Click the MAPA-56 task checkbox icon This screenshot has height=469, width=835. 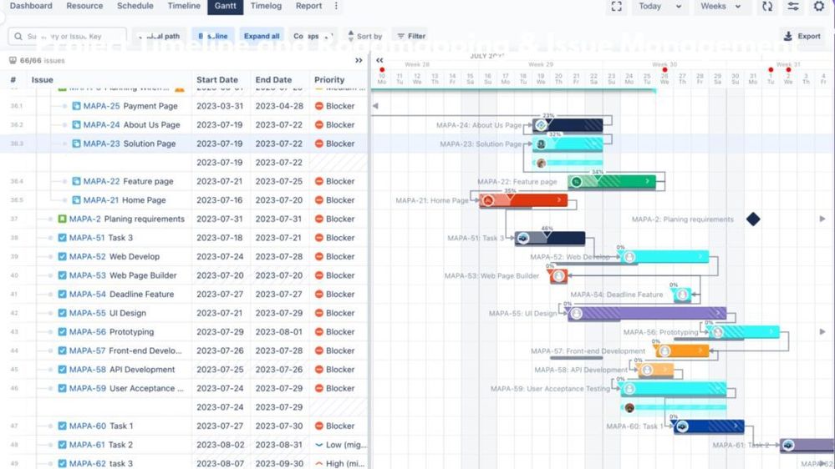point(63,332)
